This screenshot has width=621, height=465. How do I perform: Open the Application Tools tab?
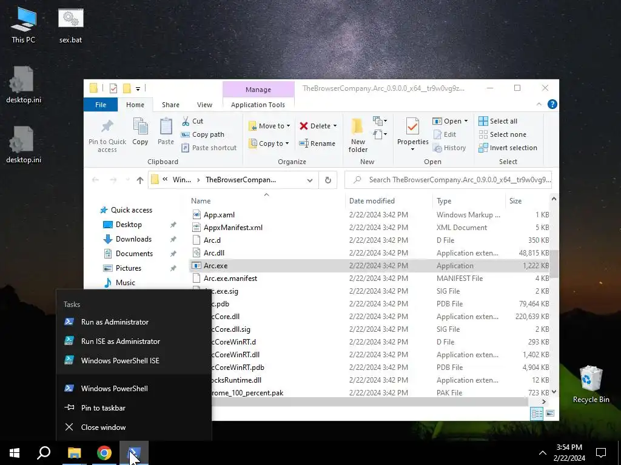tap(258, 105)
